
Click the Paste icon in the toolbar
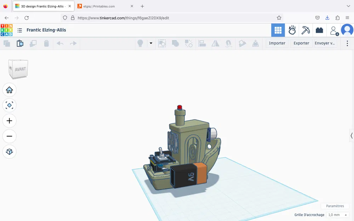click(x=20, y=43)
